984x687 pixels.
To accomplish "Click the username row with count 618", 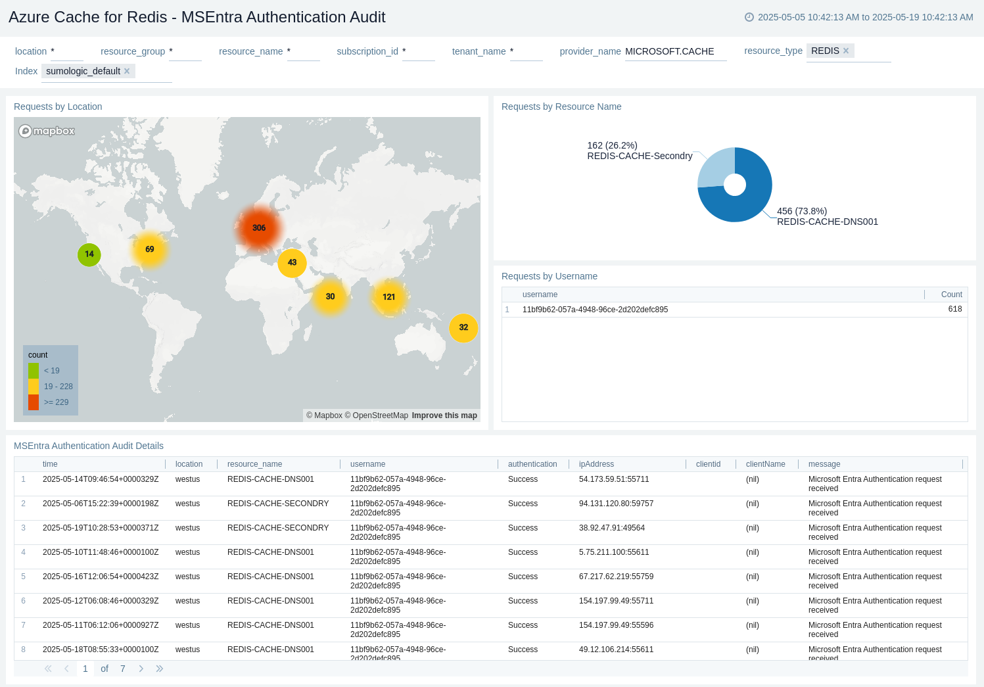I will (735, 310).
